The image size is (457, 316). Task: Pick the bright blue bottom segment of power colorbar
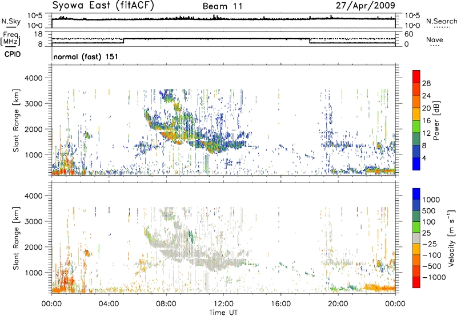[x=416, y=164]
